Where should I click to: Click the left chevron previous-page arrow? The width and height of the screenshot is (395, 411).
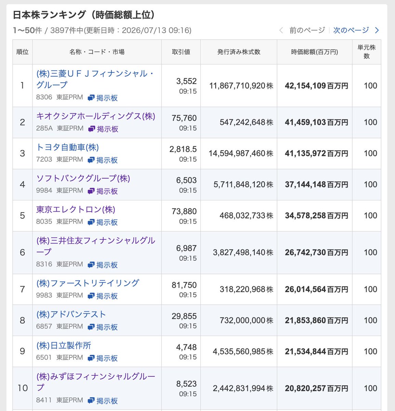click(281, 30)
